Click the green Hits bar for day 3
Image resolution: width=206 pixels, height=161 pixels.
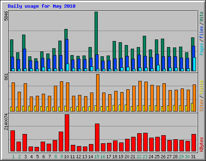point(24,42)
